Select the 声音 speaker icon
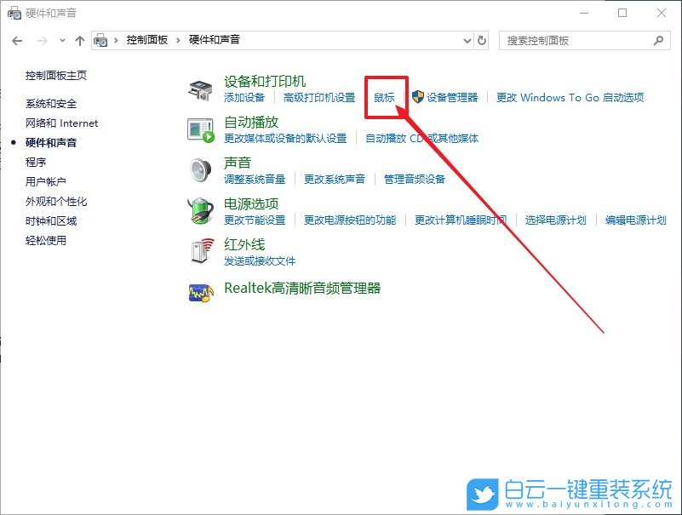682x515 pixels. pyautogui.click(x=201, y=169)
